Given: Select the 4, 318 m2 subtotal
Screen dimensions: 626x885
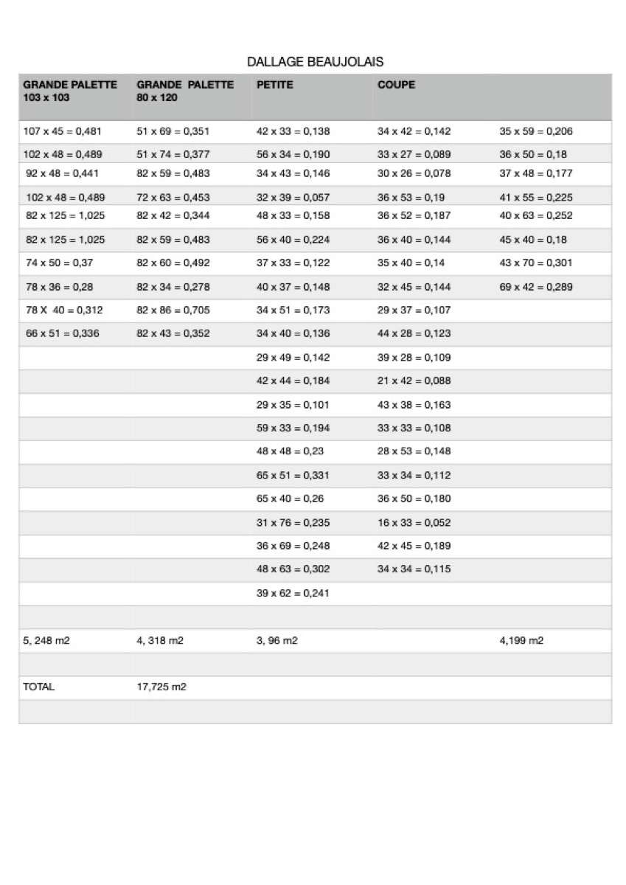Looking at the screenshot, I should [x=160, y=641].
